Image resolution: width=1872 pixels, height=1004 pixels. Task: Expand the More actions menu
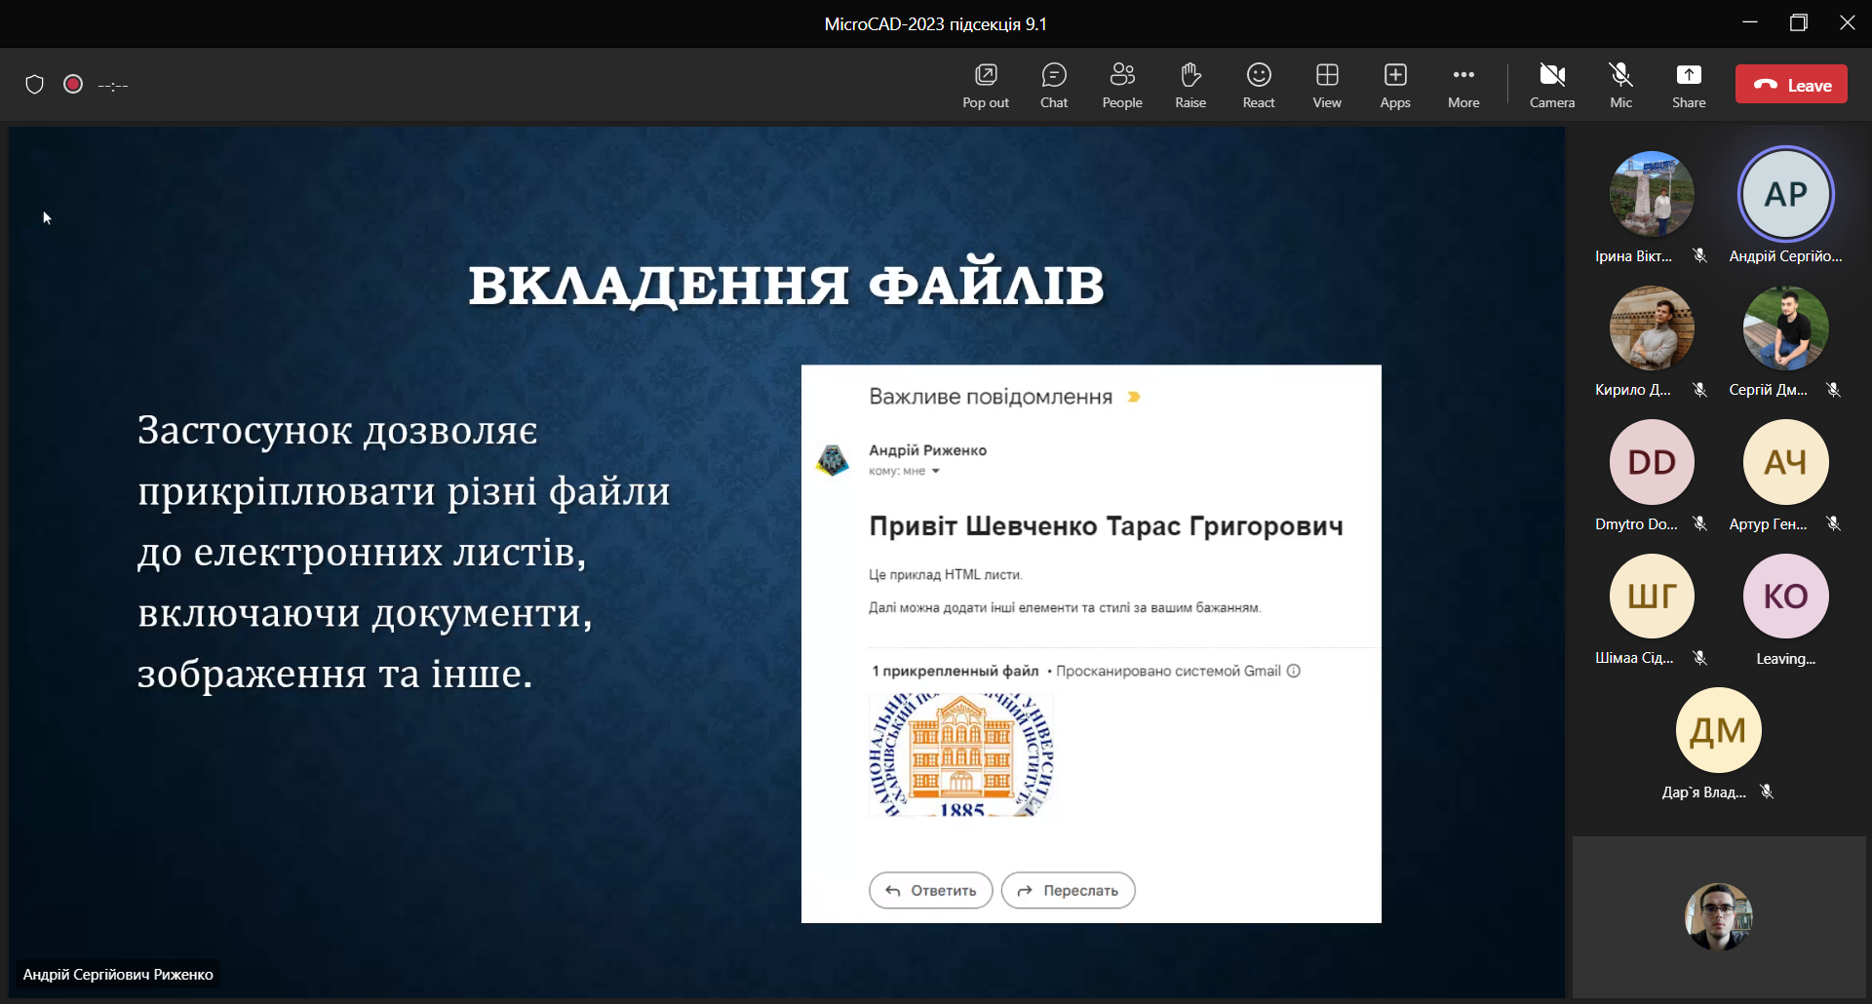1462,85
